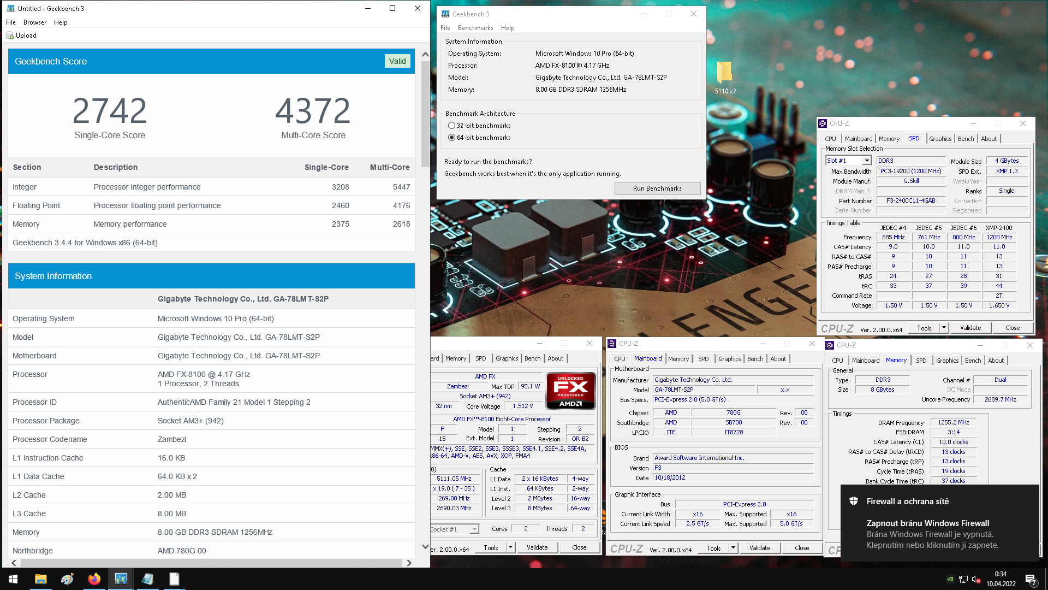Click the AMD FX processor logo
Viewport: 1048px width, 590px height.
(x=570, y=391)
